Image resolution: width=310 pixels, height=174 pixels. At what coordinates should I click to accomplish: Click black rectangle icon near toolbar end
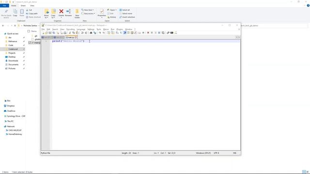pos(172,33)
